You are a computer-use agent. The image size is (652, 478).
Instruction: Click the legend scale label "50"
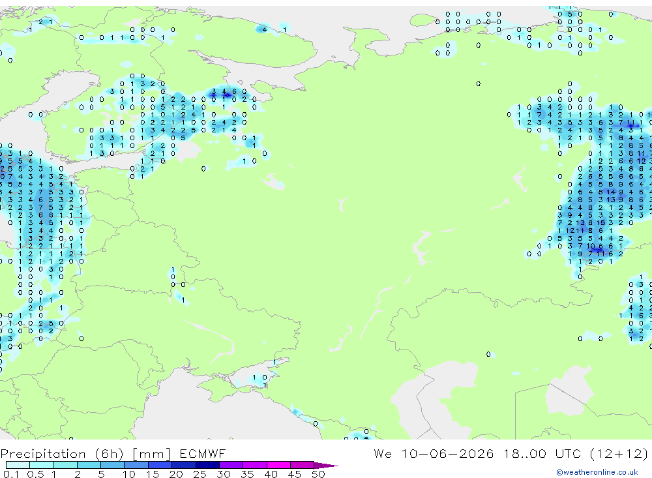click(318, 474)
